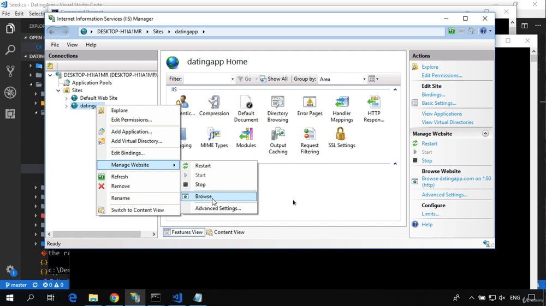Click Show All in filter bar
The width and height of the screenshot is (546, 306).
[x=274, y=79]
